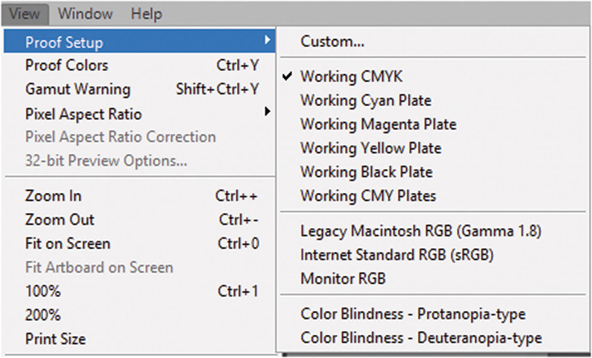Select Working CMY Plates
Image resolution: width=592 pixels, height=358 pixels.
(368, 196)
